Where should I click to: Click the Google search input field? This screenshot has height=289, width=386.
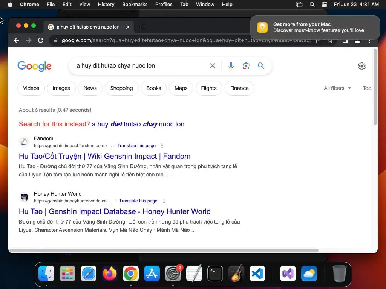pos(140,66)
